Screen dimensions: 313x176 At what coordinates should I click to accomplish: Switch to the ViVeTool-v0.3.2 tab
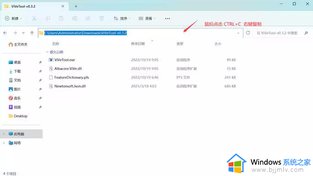(35, 6)
